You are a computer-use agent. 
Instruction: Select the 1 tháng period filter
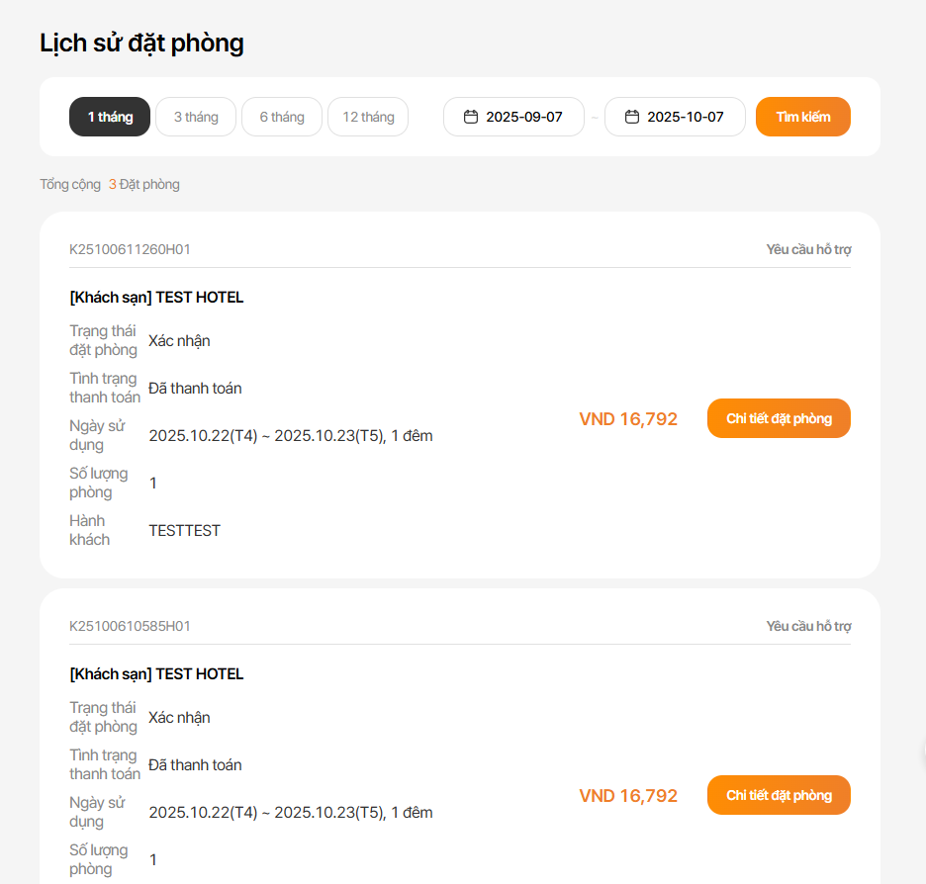pyautogui.click(x=110, y=117)
